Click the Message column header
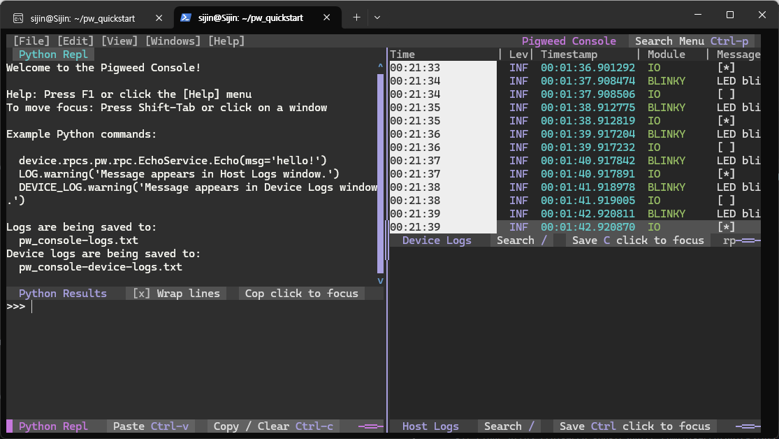The image size is (779, 439). (x=738, y=55)
